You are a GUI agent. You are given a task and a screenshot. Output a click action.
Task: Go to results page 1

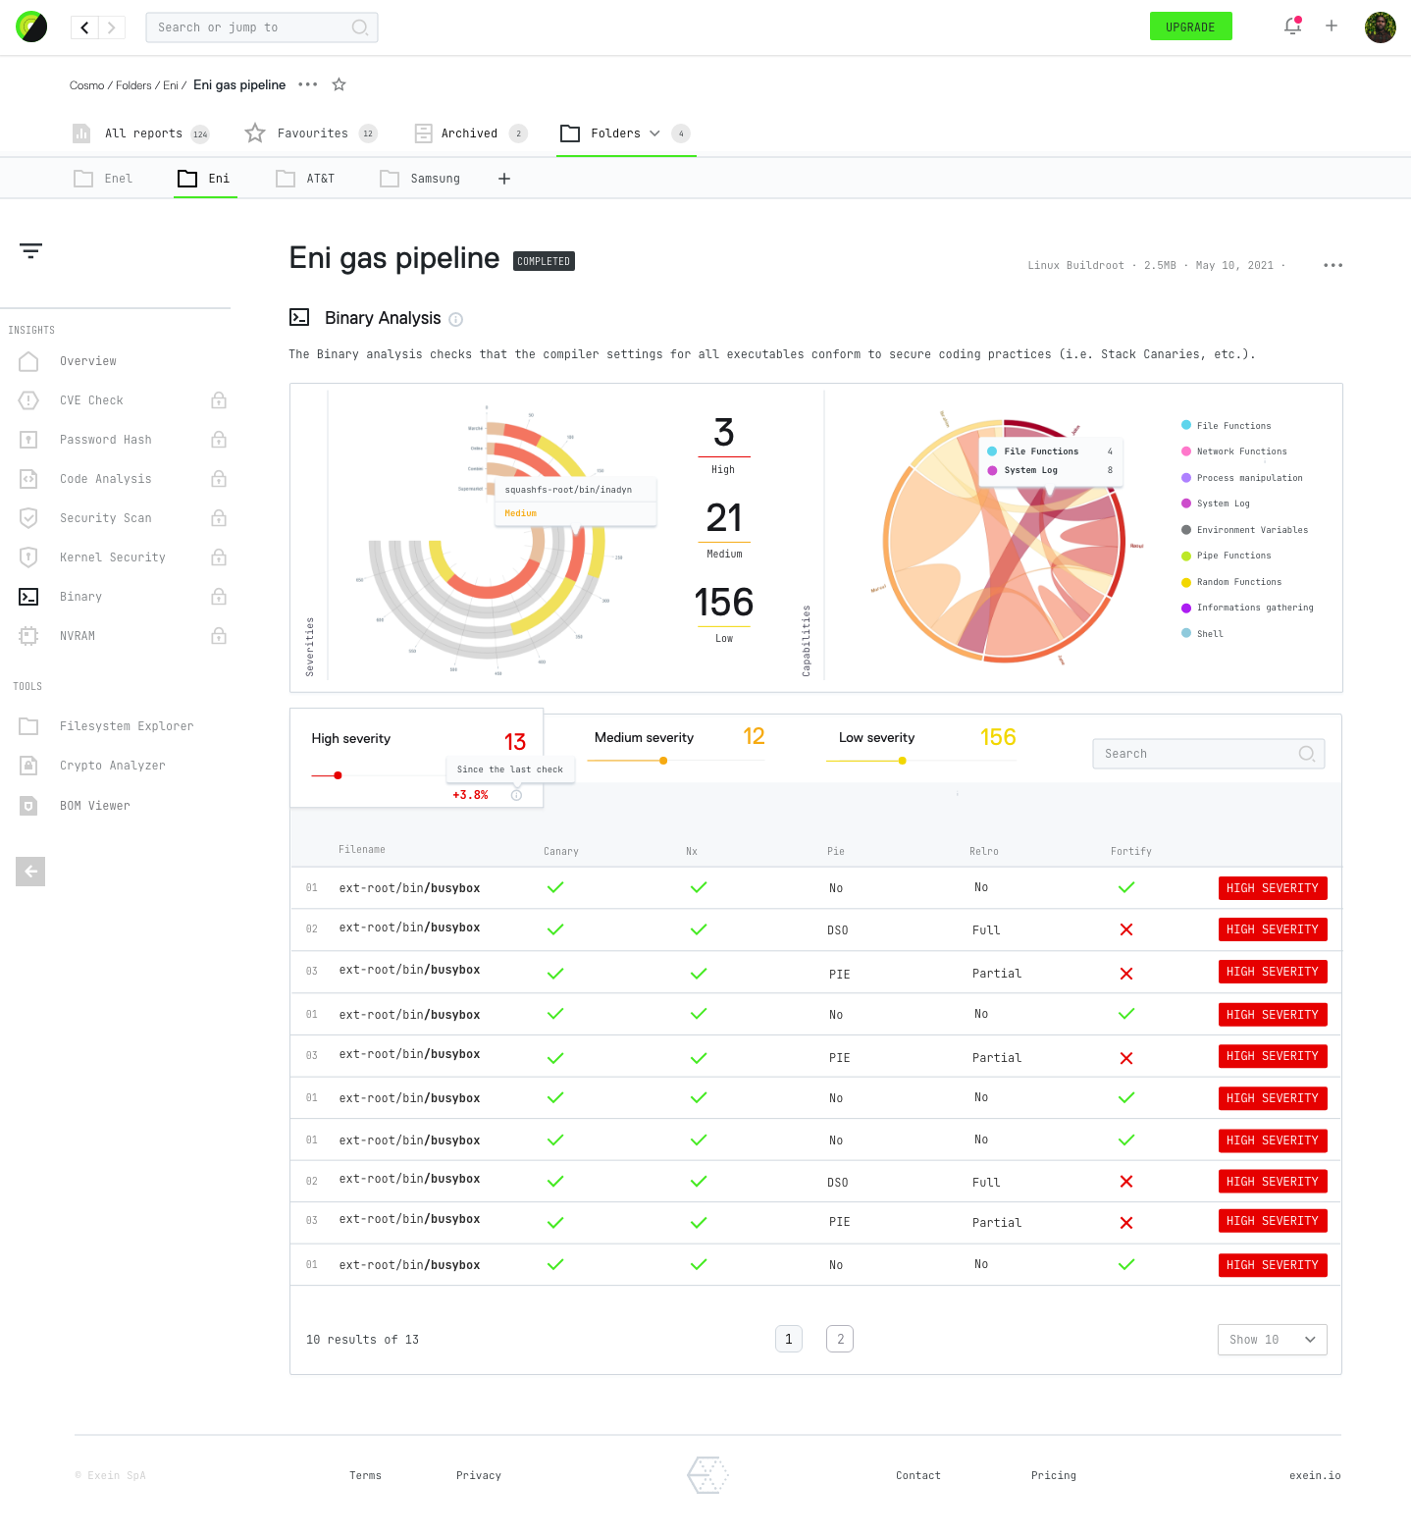(x=789, y=1339)
